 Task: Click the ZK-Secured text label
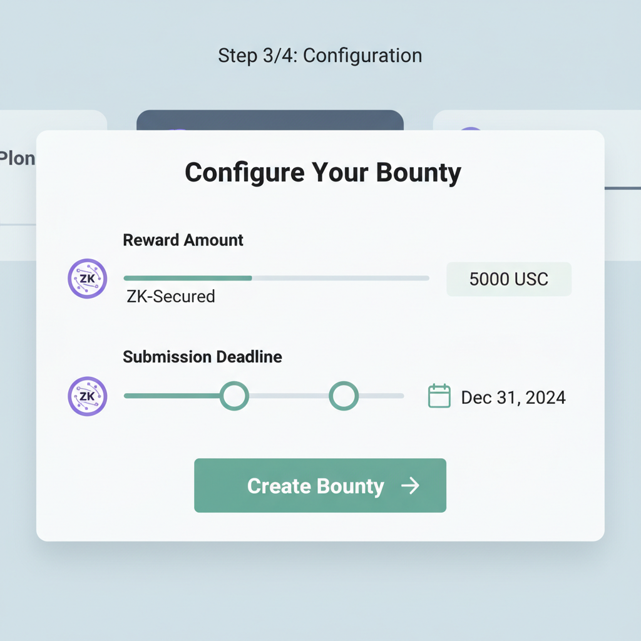[x=170, y=296]
